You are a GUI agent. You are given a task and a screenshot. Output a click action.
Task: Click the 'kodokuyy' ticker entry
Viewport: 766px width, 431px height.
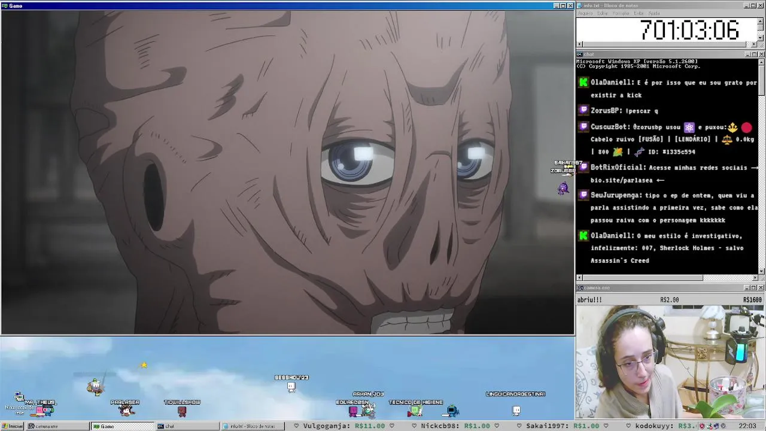pyautogui.click(x=665, y=426)
